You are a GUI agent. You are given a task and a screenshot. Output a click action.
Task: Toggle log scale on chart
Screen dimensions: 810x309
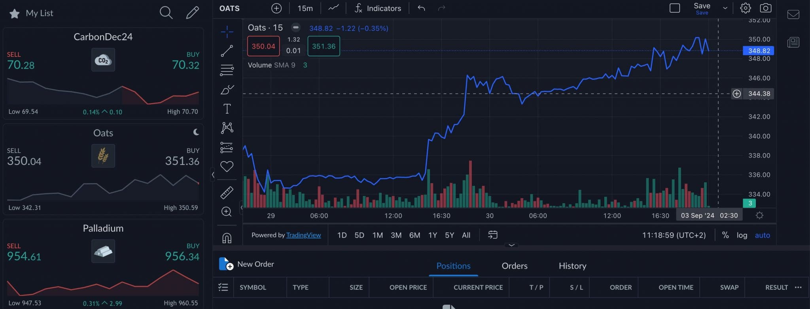742,235
